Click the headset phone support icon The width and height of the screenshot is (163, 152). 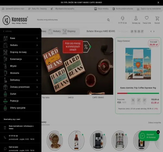(x=123, y=18)
